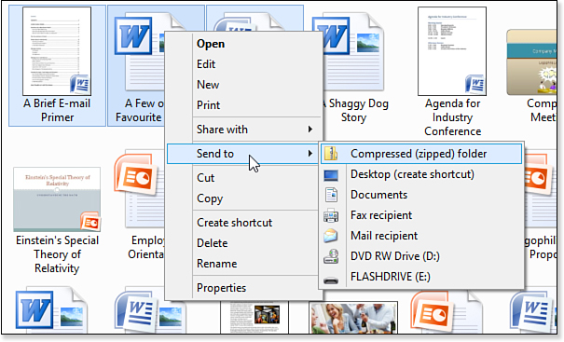Click 'Agenda for Industry Conference' file name
This screenshot has height=342, width=564.
click(x=452, y=117)
